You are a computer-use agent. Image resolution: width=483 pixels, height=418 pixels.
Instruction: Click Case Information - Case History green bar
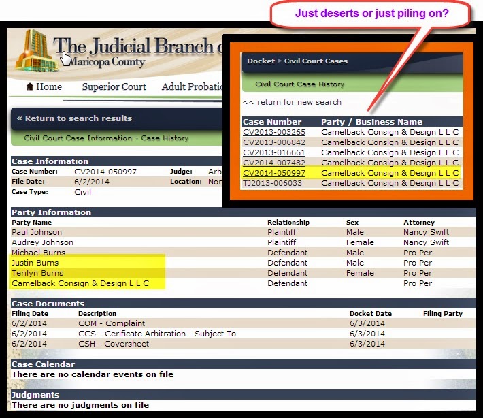tap(117, 138)
